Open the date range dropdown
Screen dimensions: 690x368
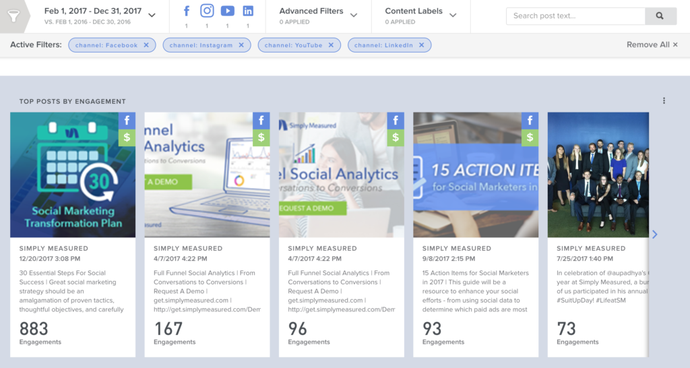pos(152,16)
